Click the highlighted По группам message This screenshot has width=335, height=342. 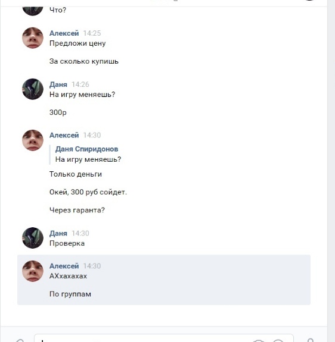[x=70, y=294]
